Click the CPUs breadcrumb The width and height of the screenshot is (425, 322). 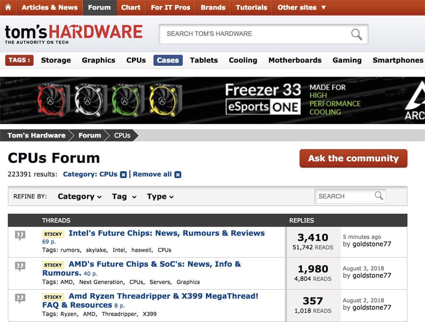[122, 135]
